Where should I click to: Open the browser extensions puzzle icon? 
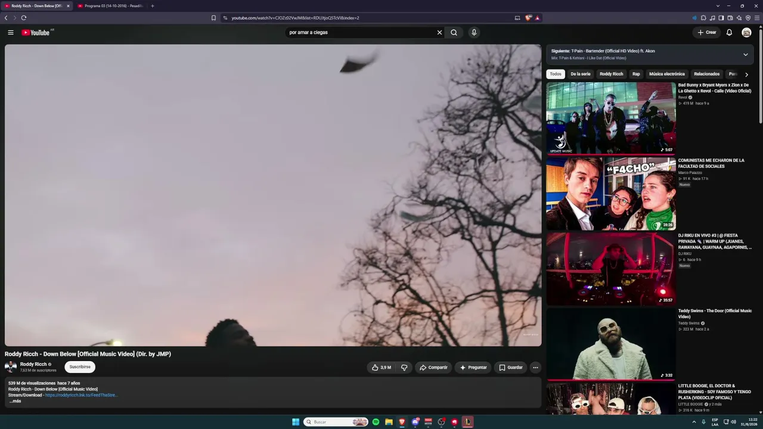coord(703,18)
